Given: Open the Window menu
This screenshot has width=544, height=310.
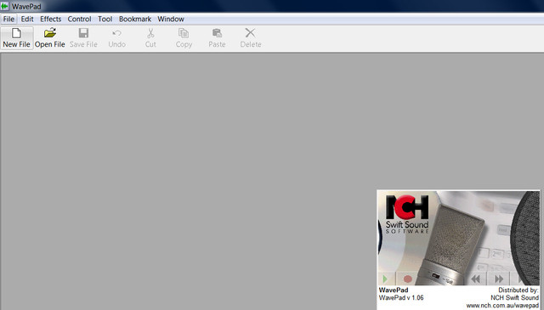Looking at the screenshot, I should click(x=171, y=19).
